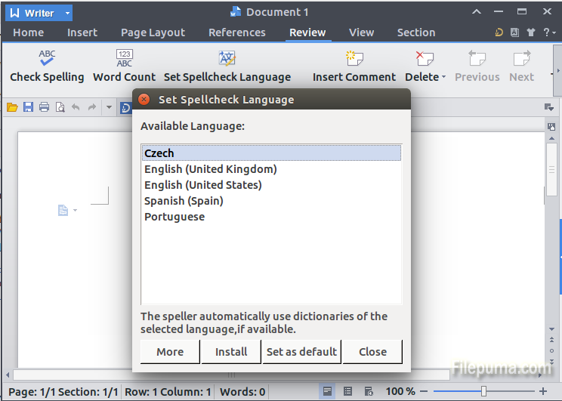Expand the quick access toolbar customization arrow
Viewport: 562px width, 401px height.
click(109, 107)
